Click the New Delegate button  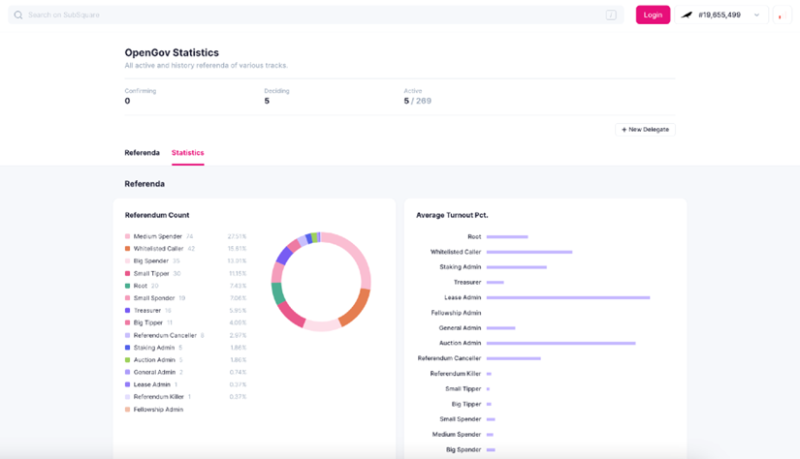pos(645,129)
